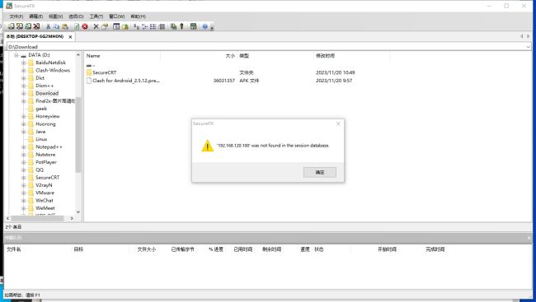Click the warning triangle icon in dialog

[x=207, y=146]
